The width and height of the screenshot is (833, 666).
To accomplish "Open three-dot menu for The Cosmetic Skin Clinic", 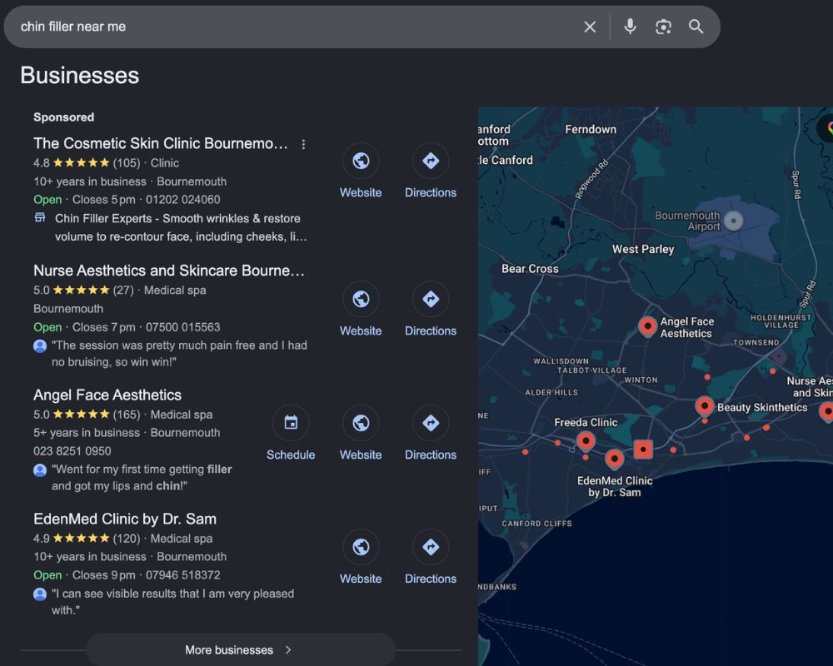I will point(303,144).
